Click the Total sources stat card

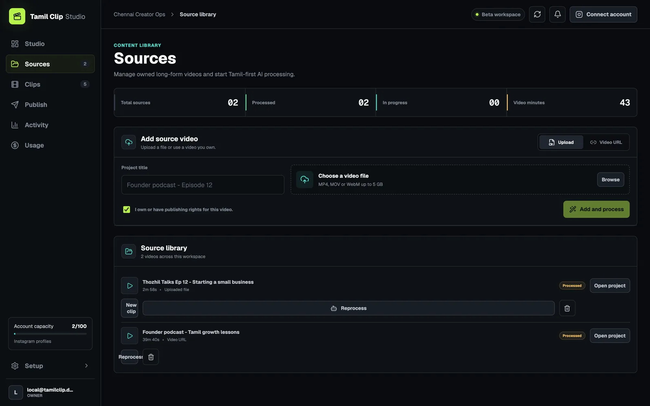180,102
